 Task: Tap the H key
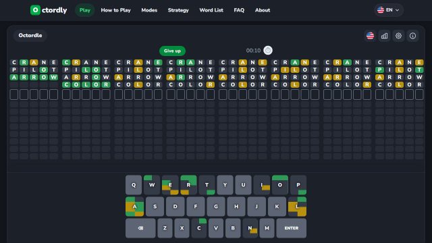pos(236,207)
